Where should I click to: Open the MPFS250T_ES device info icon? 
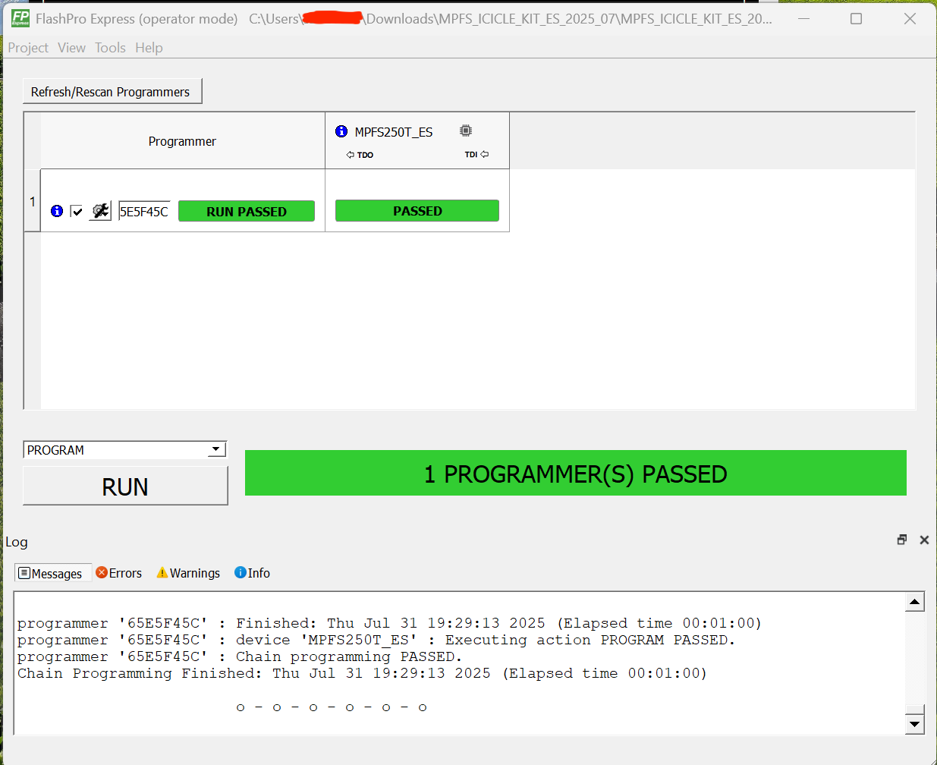341,131
